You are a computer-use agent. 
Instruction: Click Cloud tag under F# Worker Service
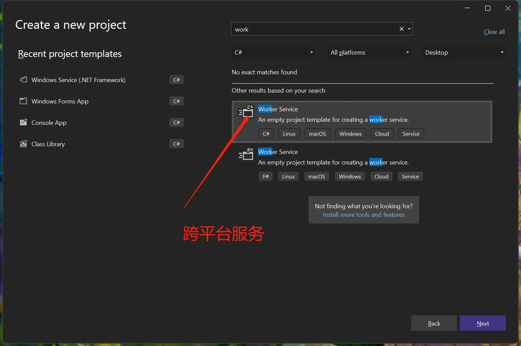pos(381,176)
